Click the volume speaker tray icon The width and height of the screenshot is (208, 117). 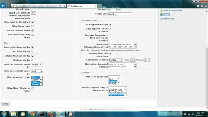pyautogui.click(x=192, y=114)
